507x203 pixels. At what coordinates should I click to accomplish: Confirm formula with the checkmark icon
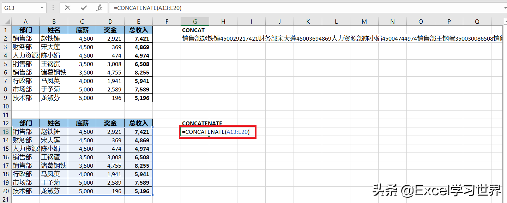click(84, 8)
